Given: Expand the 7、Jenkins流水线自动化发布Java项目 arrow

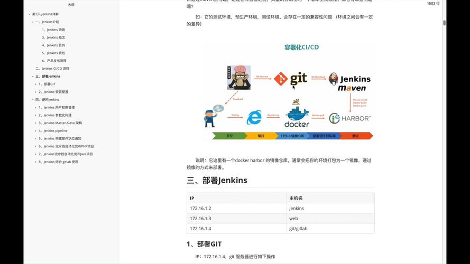Looking at the screenshot, I should pyautogui.click(x=35, y=154).
